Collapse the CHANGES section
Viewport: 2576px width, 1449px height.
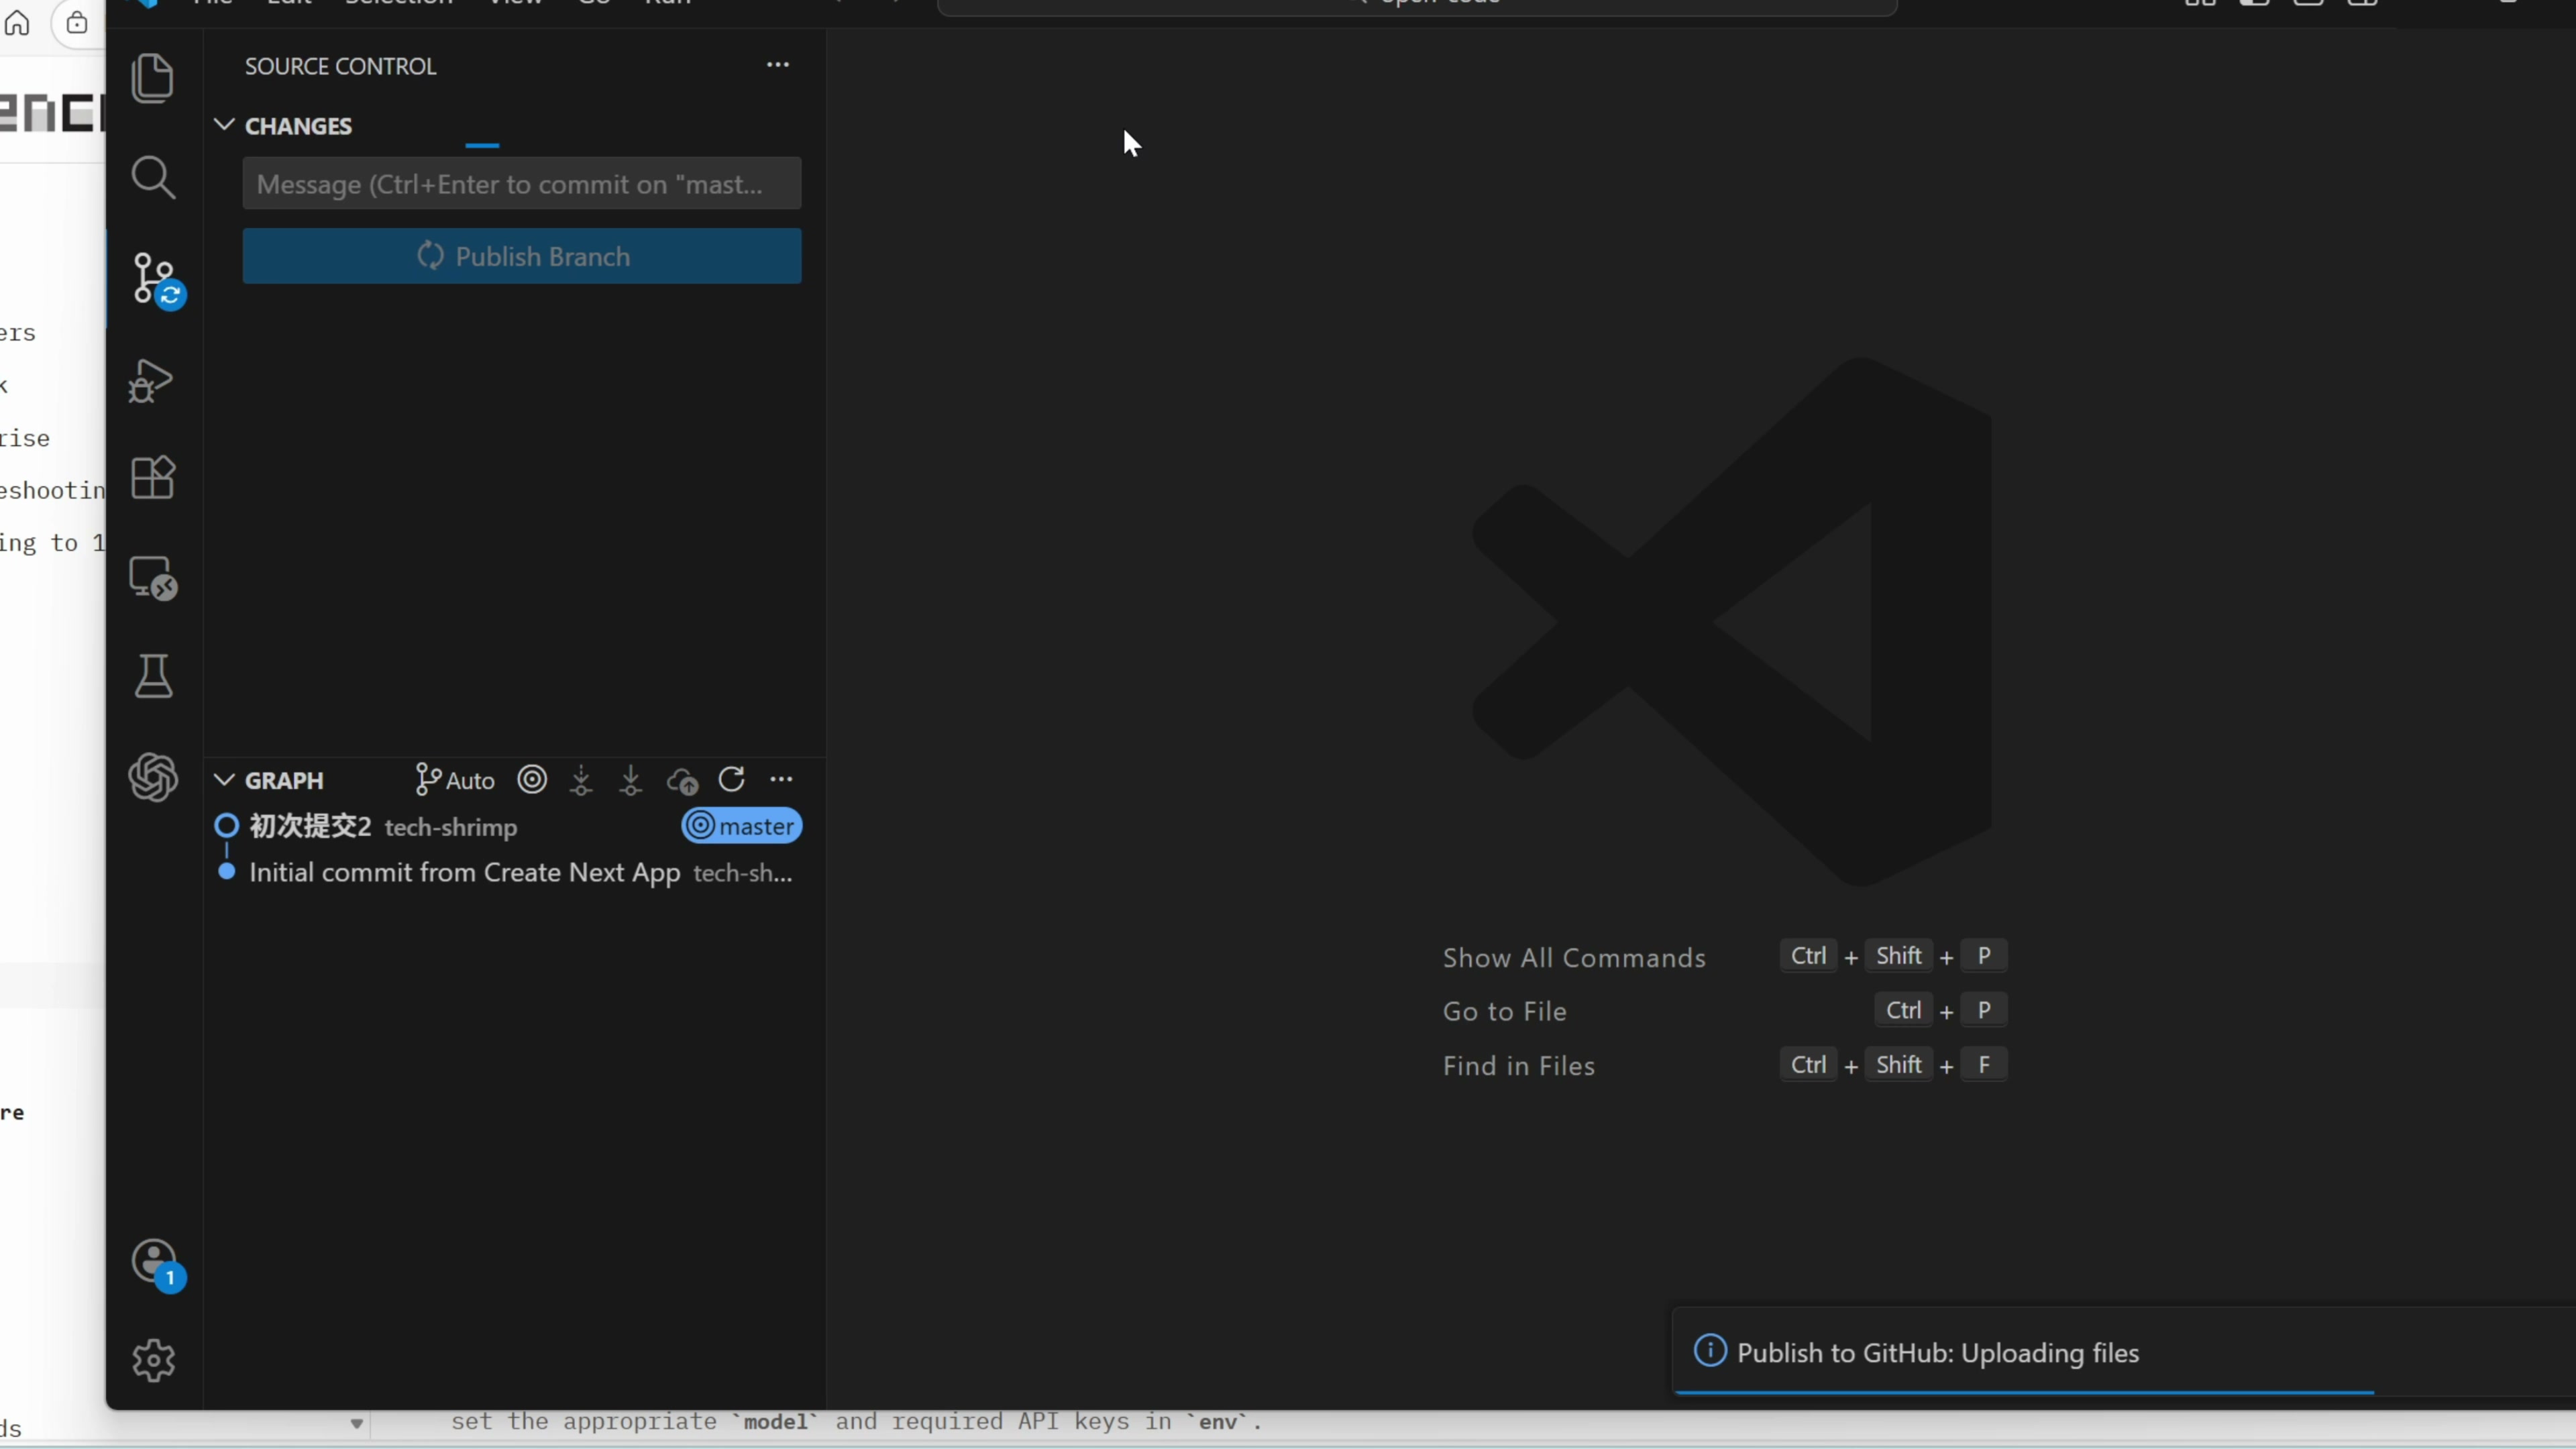(x=224, y=125)
